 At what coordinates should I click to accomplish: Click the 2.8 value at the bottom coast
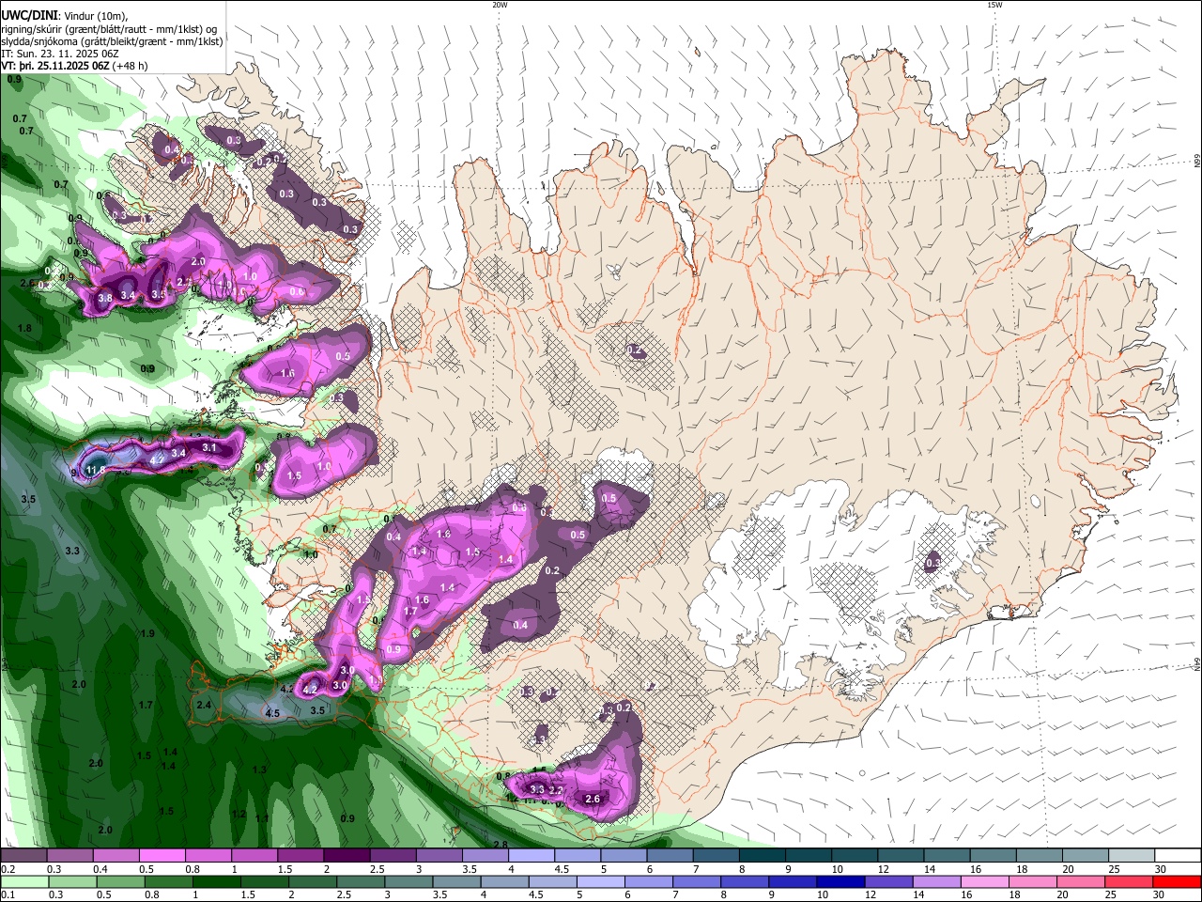tap(501, 845)
